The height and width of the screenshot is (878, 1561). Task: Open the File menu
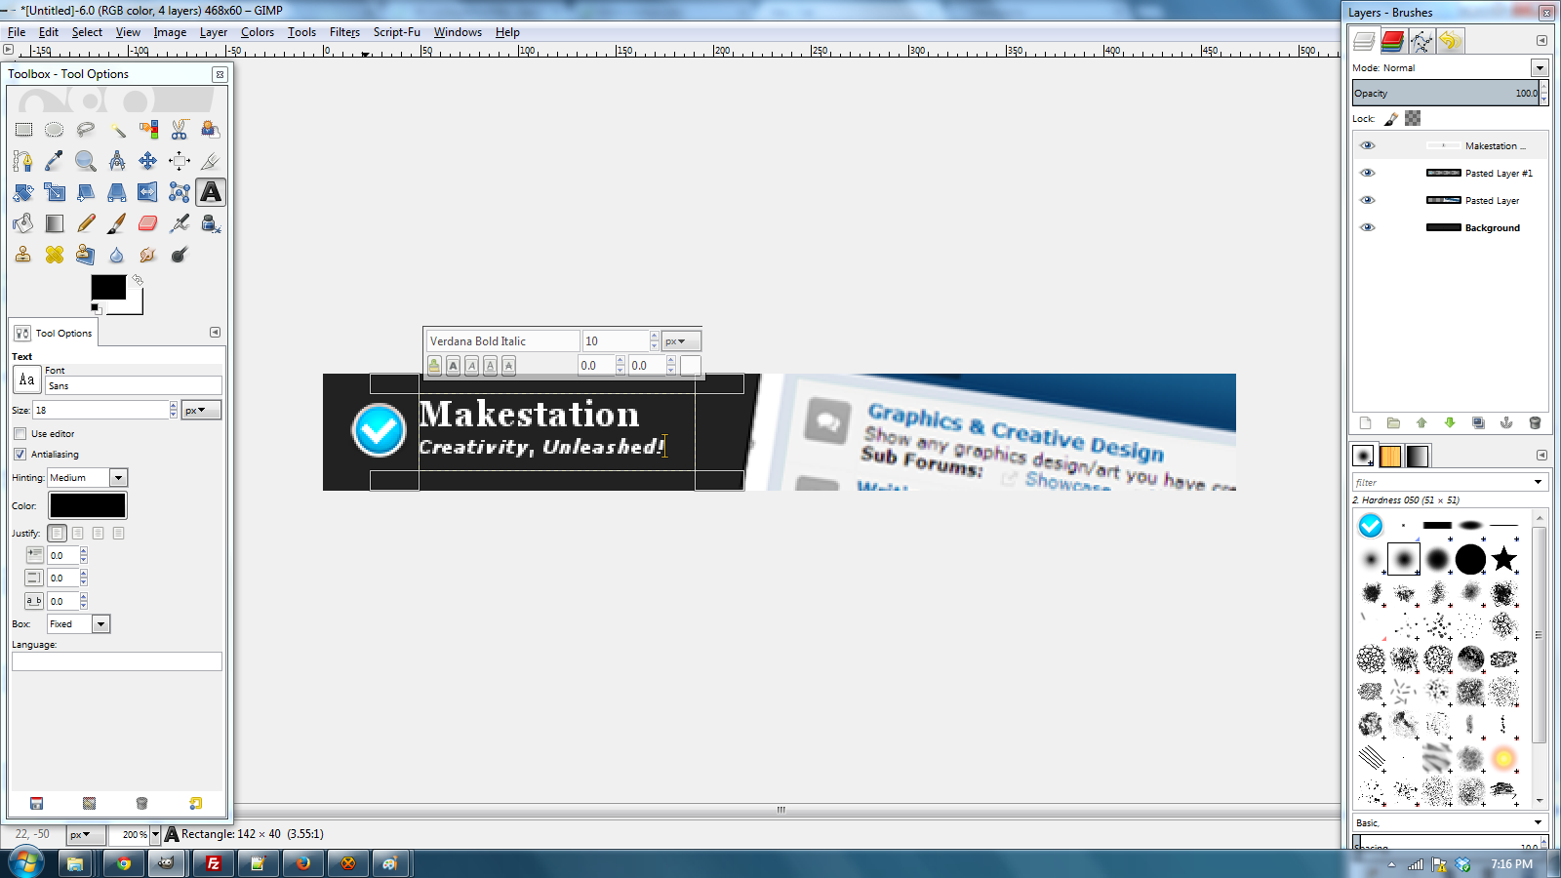coord(17,32)
